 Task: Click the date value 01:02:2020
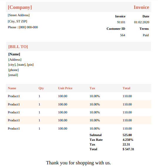coord(142,22)
